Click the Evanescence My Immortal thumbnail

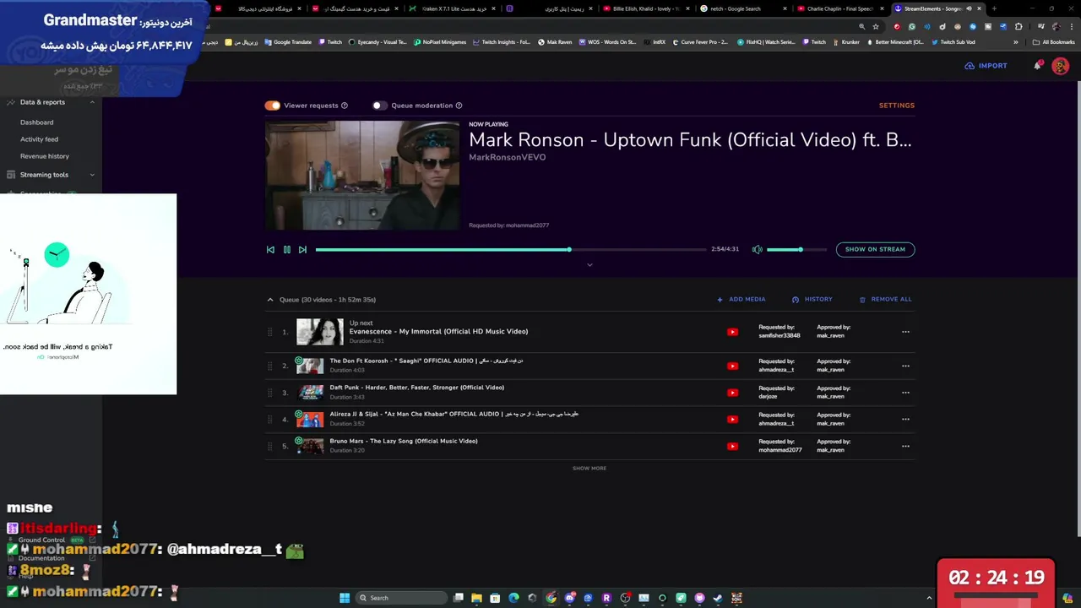[x=320, y=332]
